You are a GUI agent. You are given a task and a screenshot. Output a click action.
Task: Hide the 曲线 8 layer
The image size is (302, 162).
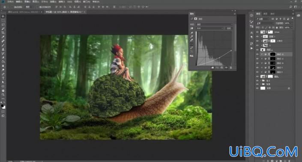(x=257, y=72)
